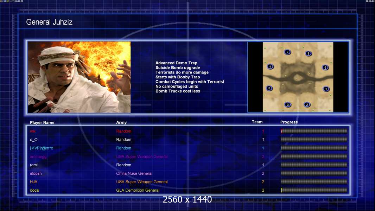Click 'Bomb Trucks cost less' line

coord(178,91)
